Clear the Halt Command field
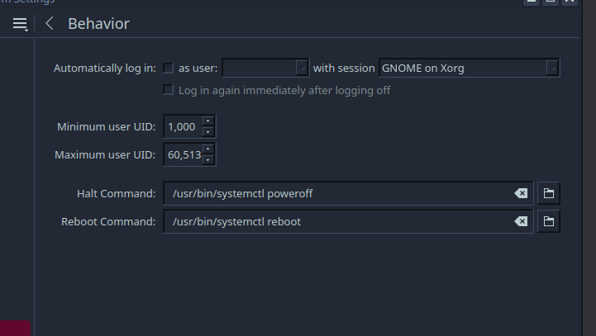The width and height of the screenshot is (596, 336). tap(521, 193)
